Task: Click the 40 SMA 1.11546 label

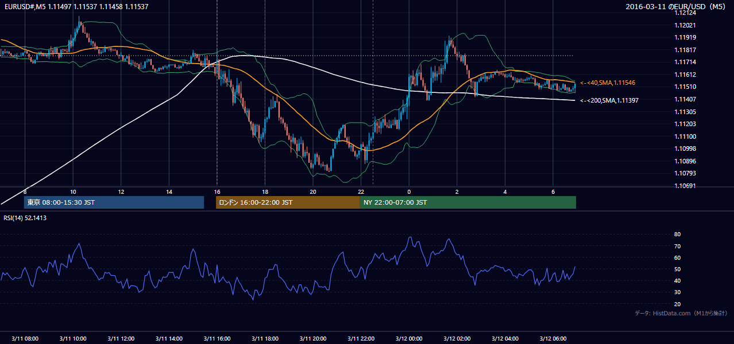Action: (607, 83)
